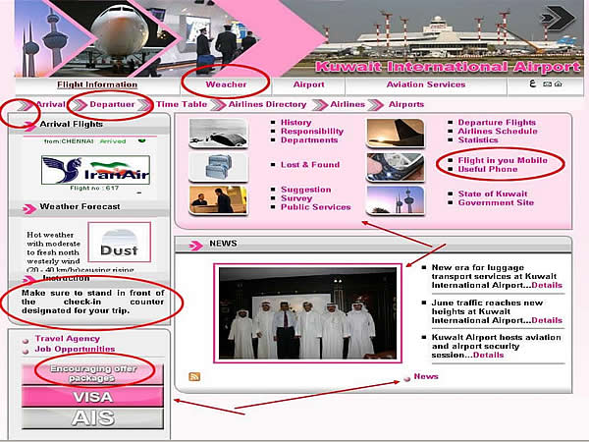Open Aviation Services menu
This screenshot has width=589, height=442.
point(426,84)
